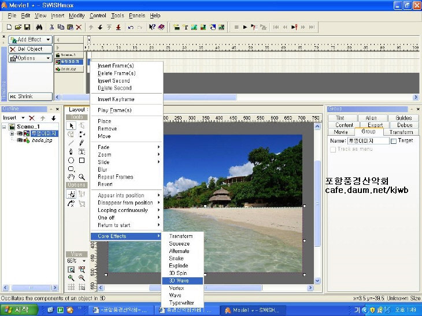The image size is (422, 316).
Task: Open the Panels menu
Action: point(137,16)
